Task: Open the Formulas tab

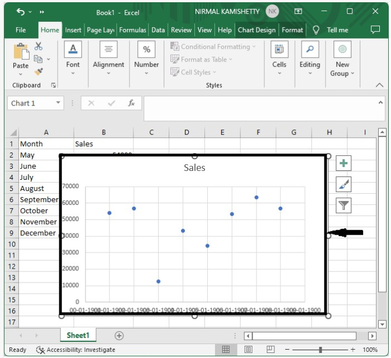Action: pos(132,30)
